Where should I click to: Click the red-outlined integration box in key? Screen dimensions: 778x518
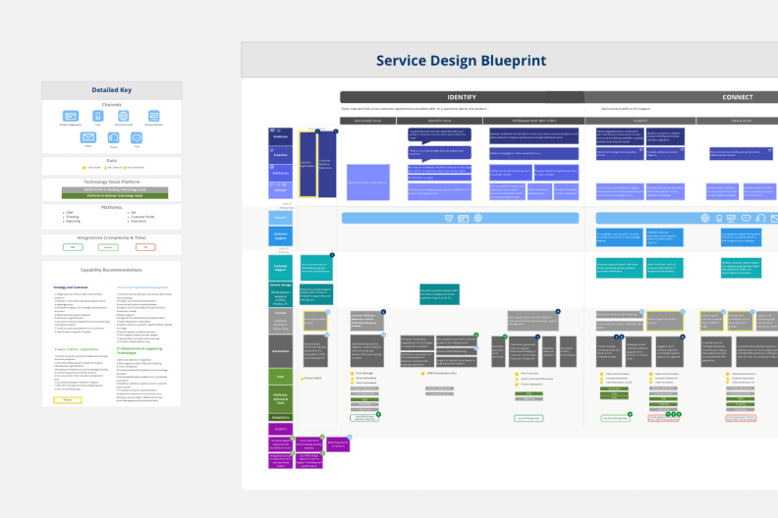[146, 247]
